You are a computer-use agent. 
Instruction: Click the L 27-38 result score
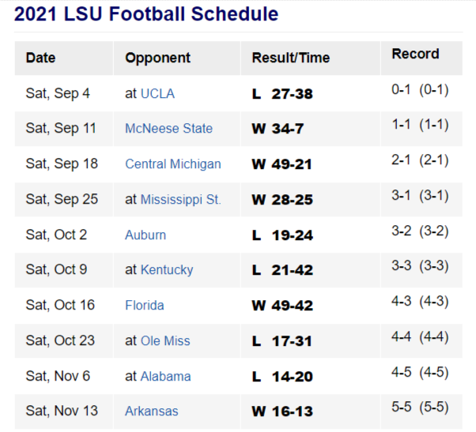[281, 93]
